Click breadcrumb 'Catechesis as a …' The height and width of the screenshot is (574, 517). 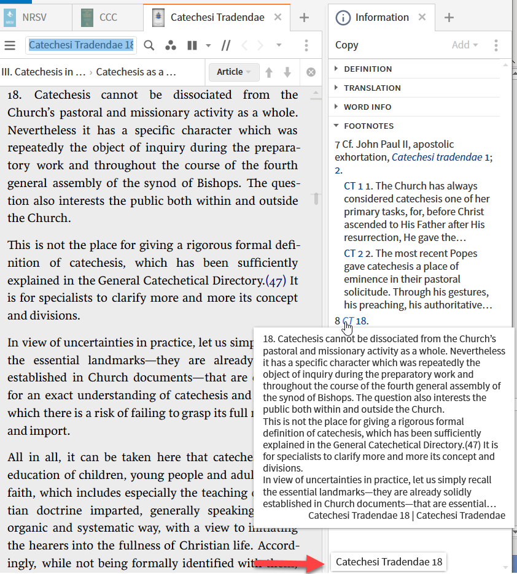click(136, 72)
